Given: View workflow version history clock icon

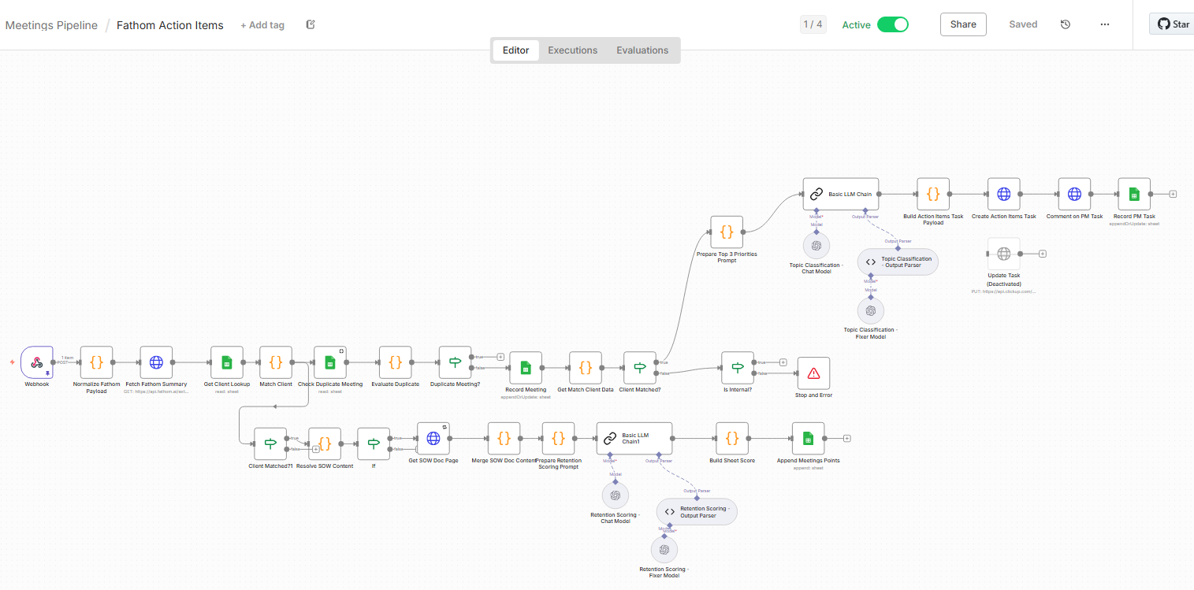Looking at the screenshot, I should 1066,24.
